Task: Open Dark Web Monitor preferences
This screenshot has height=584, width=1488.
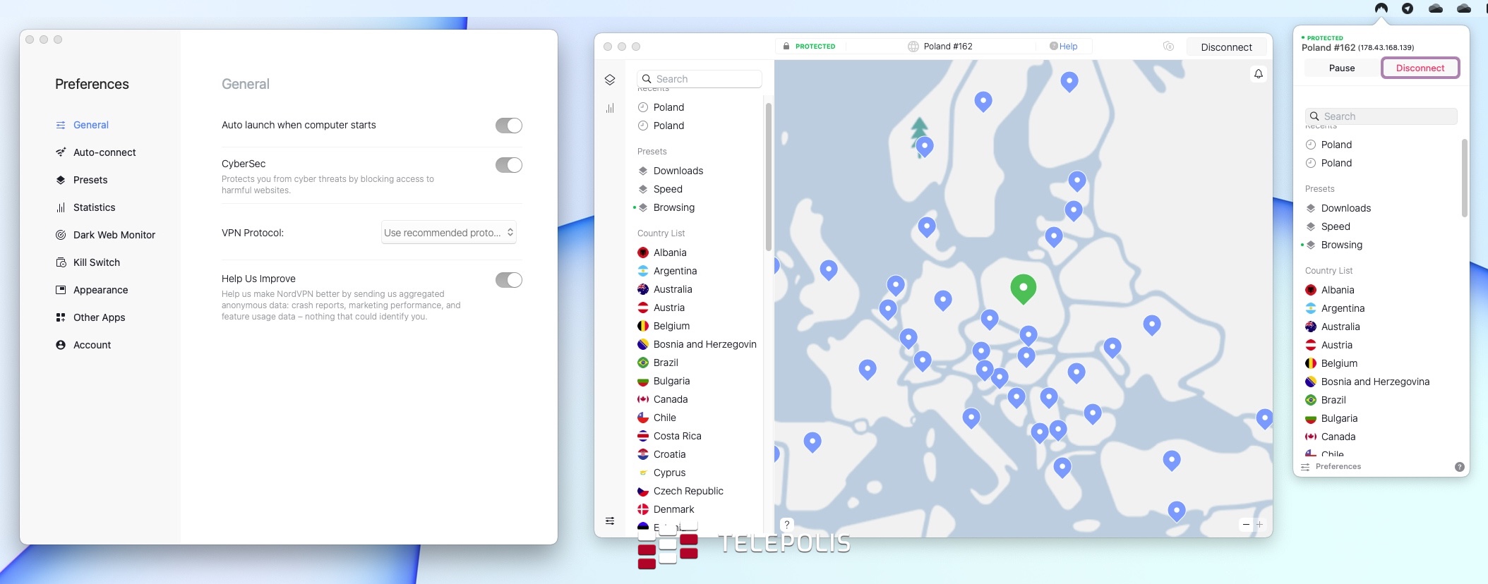Action: point(114,235)
